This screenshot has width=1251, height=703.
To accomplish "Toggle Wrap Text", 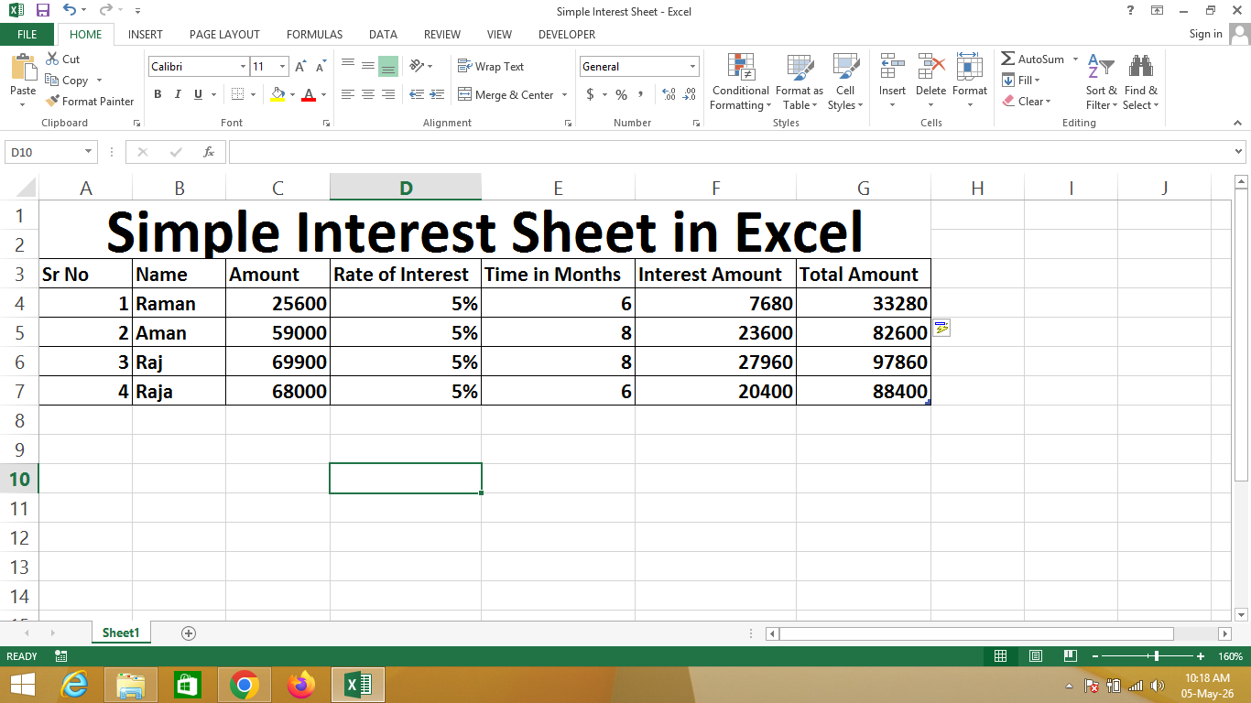I will (x=491, y=66).
